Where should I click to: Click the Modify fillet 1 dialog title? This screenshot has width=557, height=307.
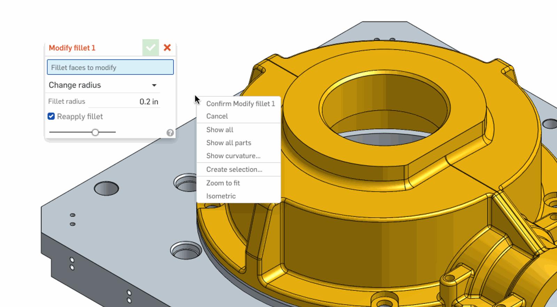tap(72, 48)
